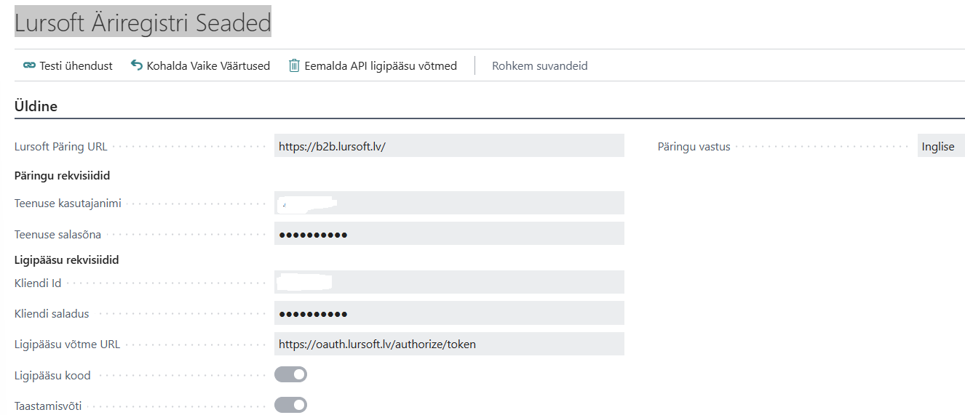This screenshot has width=965, height=415.
Task: Toggle the Taastamisvõti switch
Action: coord(290,405)
